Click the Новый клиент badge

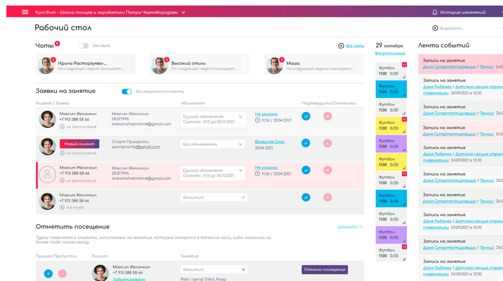click(x=79, y=144)
